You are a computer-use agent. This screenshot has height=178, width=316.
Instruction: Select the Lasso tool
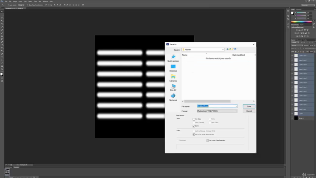[x=2, y=18]
